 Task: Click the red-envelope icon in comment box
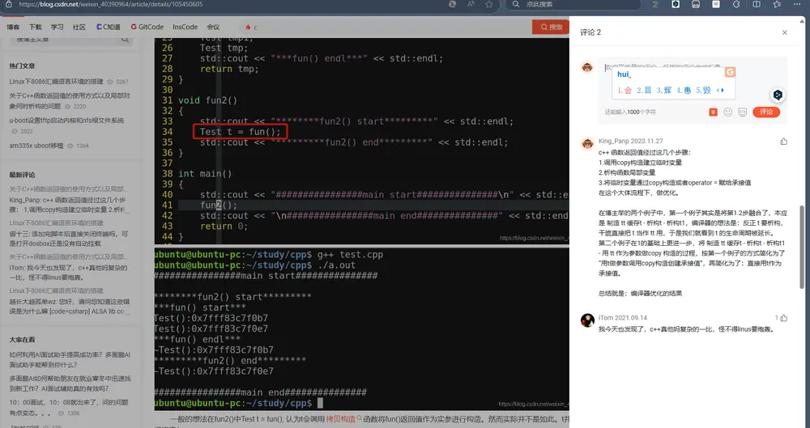pos(713,112)
